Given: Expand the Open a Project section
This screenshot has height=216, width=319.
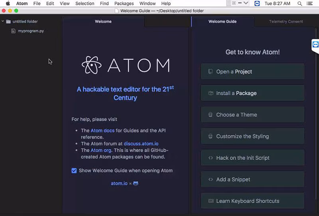Looking at the screenshot, I should pos(253,71).
